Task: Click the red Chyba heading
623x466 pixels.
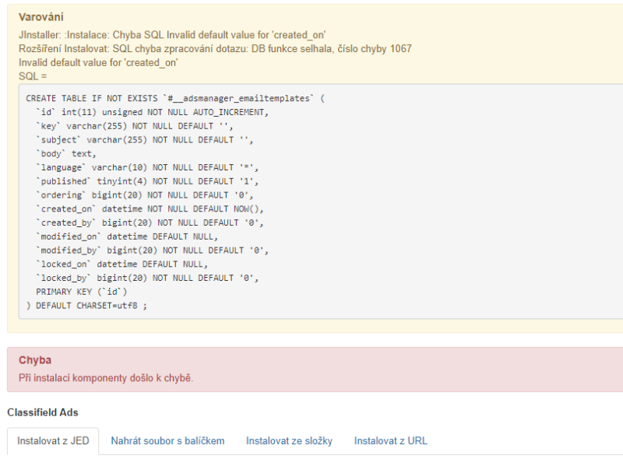Action: [x=35, y=360]
